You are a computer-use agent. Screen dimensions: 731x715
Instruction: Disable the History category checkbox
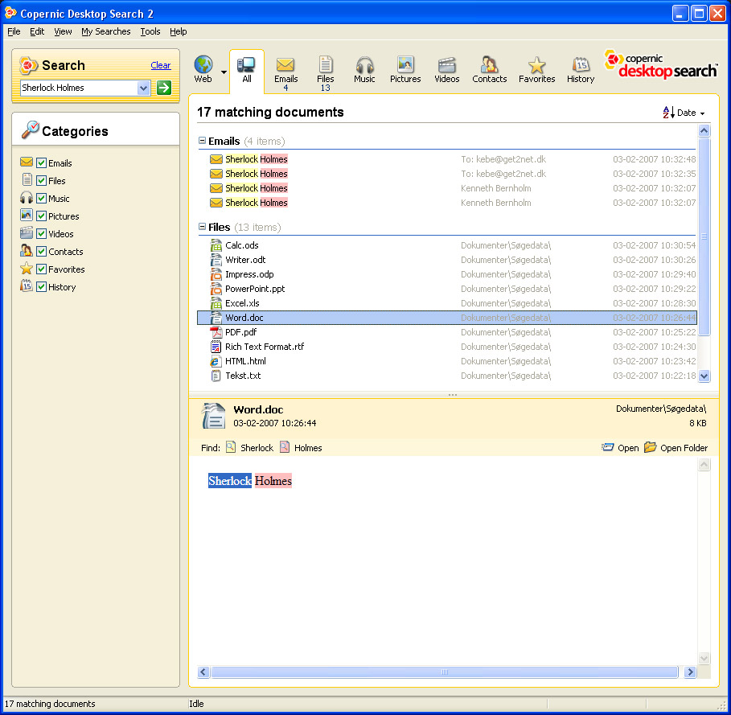click(42, 287)
